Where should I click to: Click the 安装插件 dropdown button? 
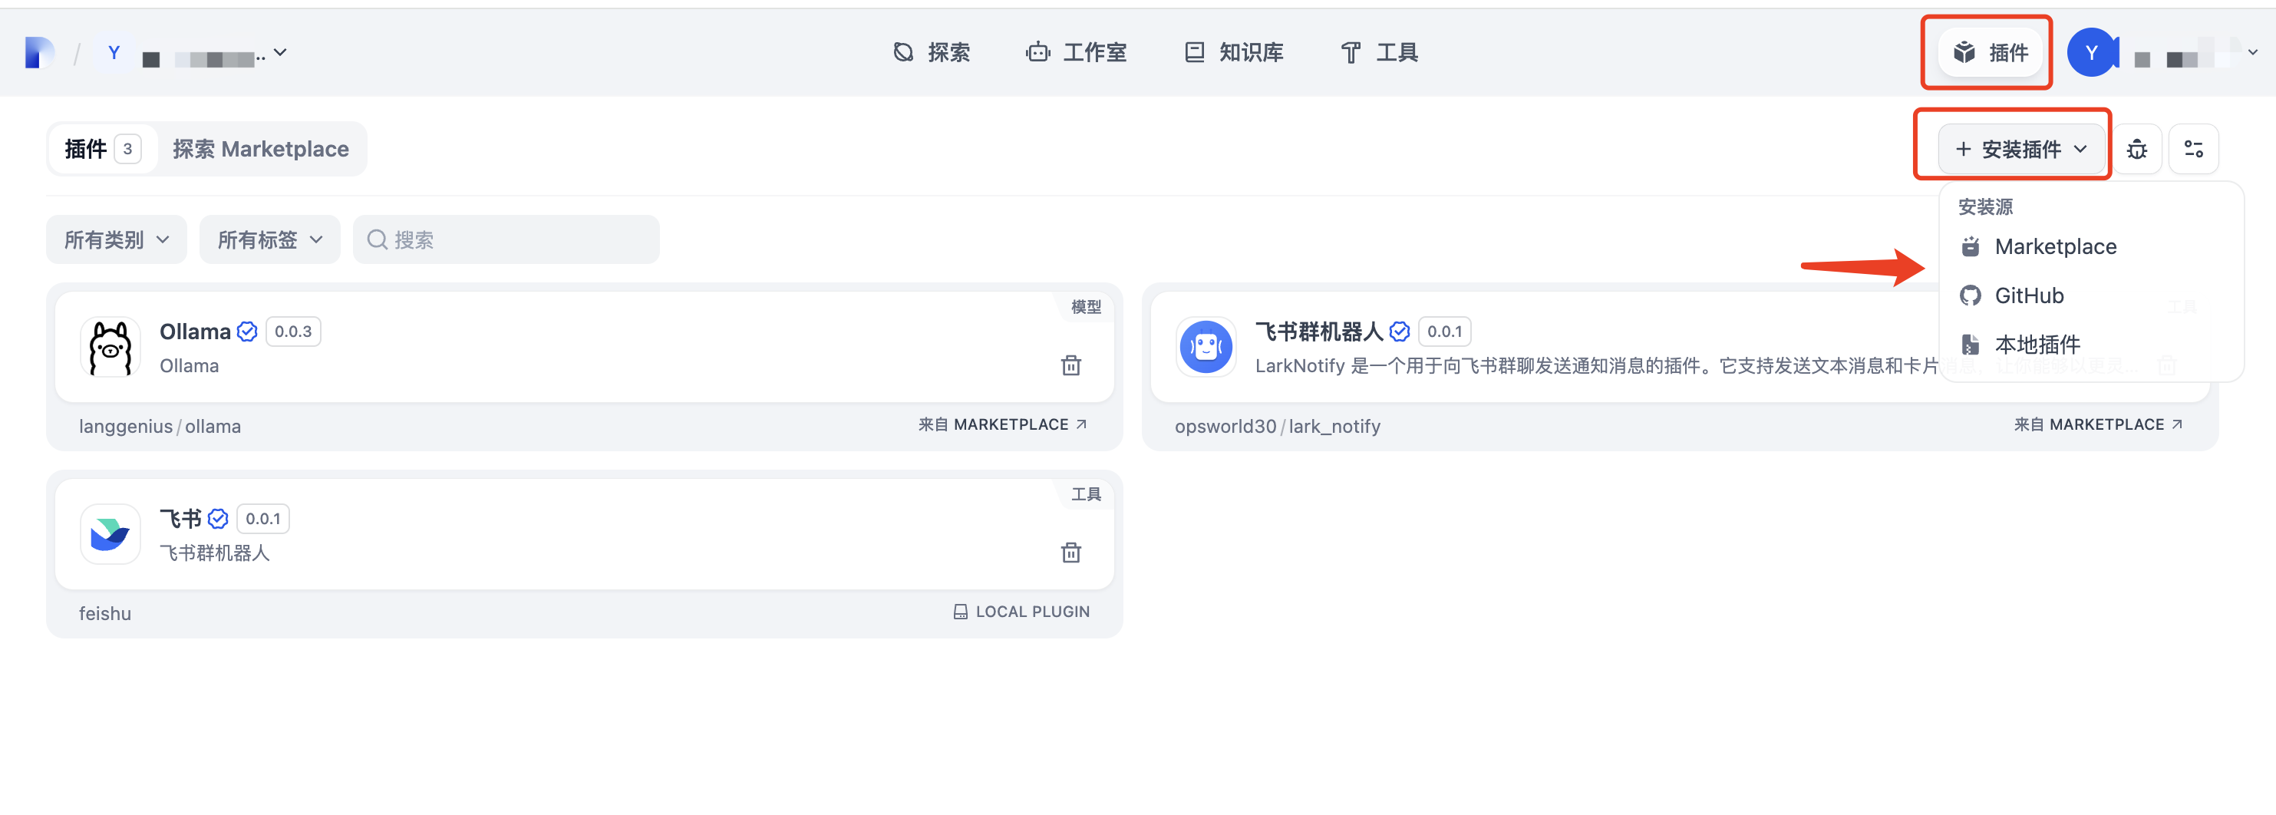click(x=2020, y=150)
